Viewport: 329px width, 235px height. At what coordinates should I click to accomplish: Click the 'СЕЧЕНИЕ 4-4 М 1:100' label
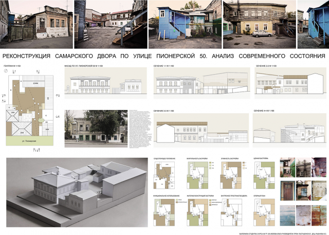click(x=264, y=111)
